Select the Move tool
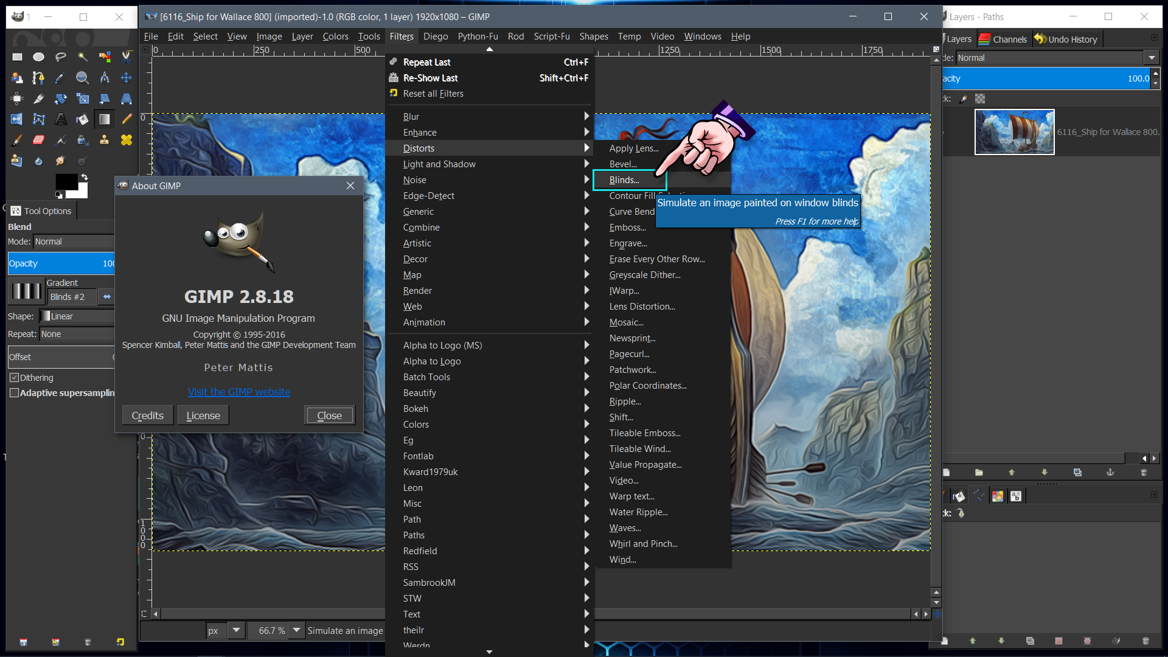Viewport: 1168px width, 657px height. (x=126, y=77)
